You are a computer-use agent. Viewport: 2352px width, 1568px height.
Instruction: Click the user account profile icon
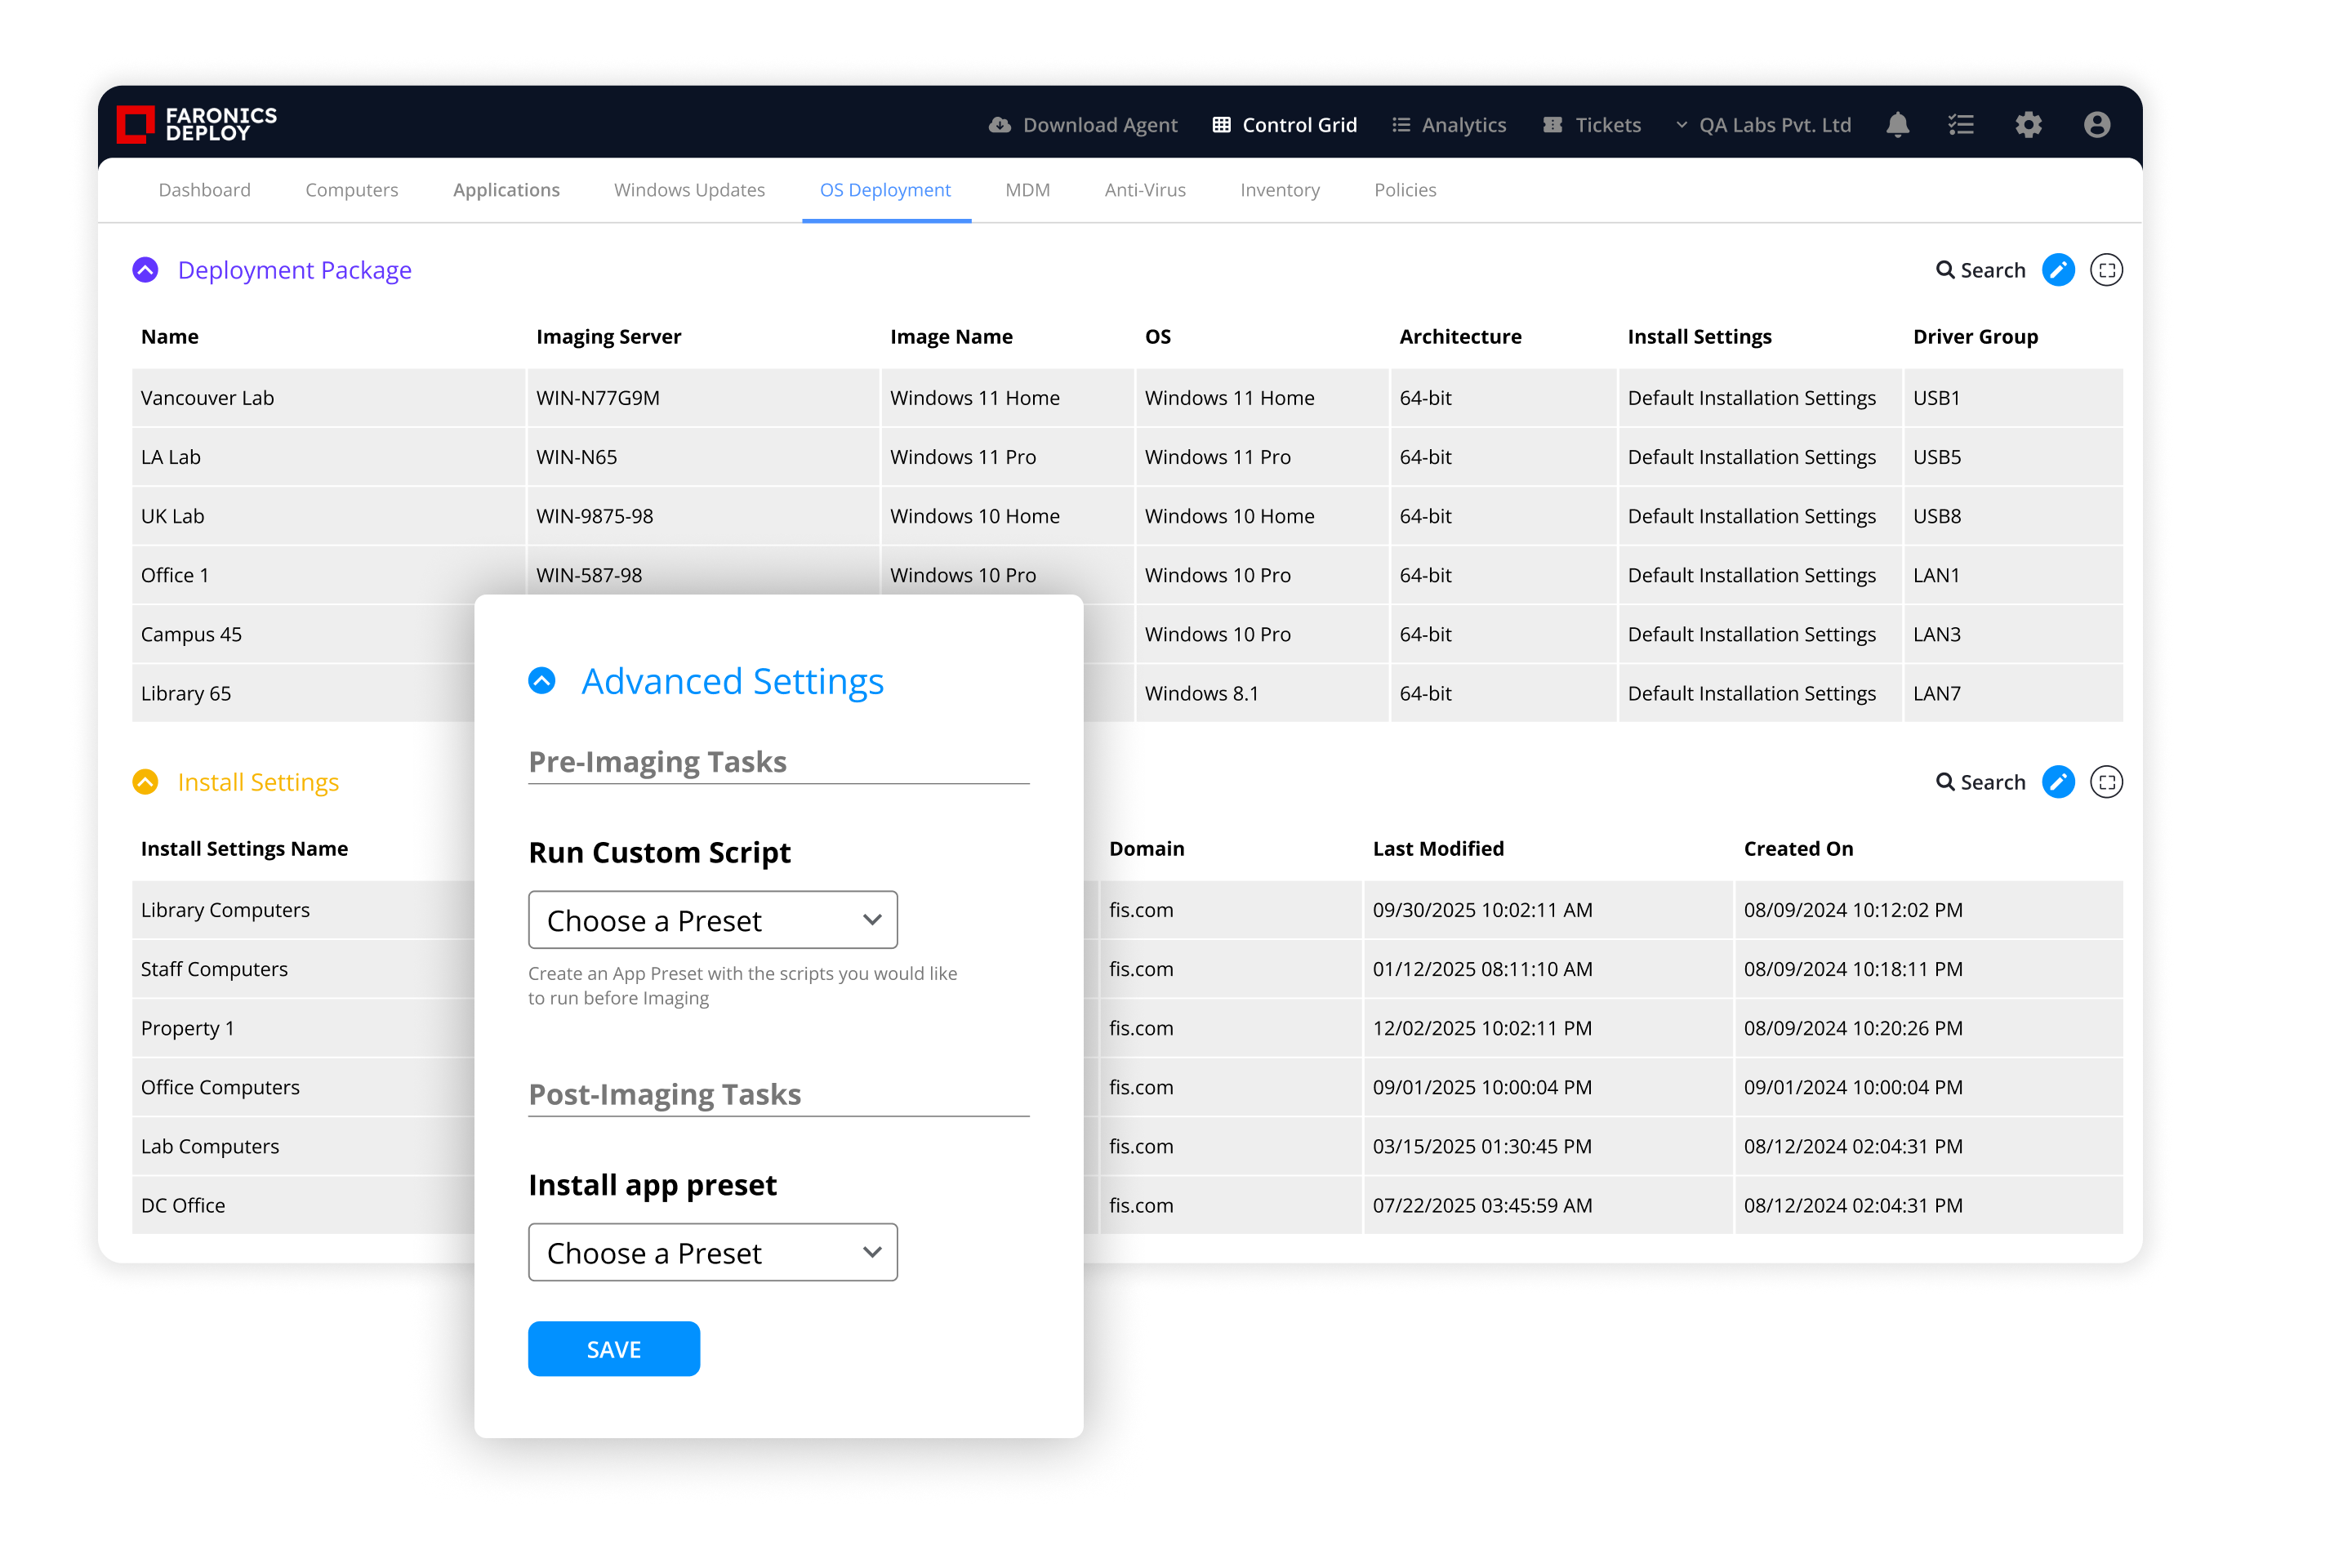point(2097,125)
